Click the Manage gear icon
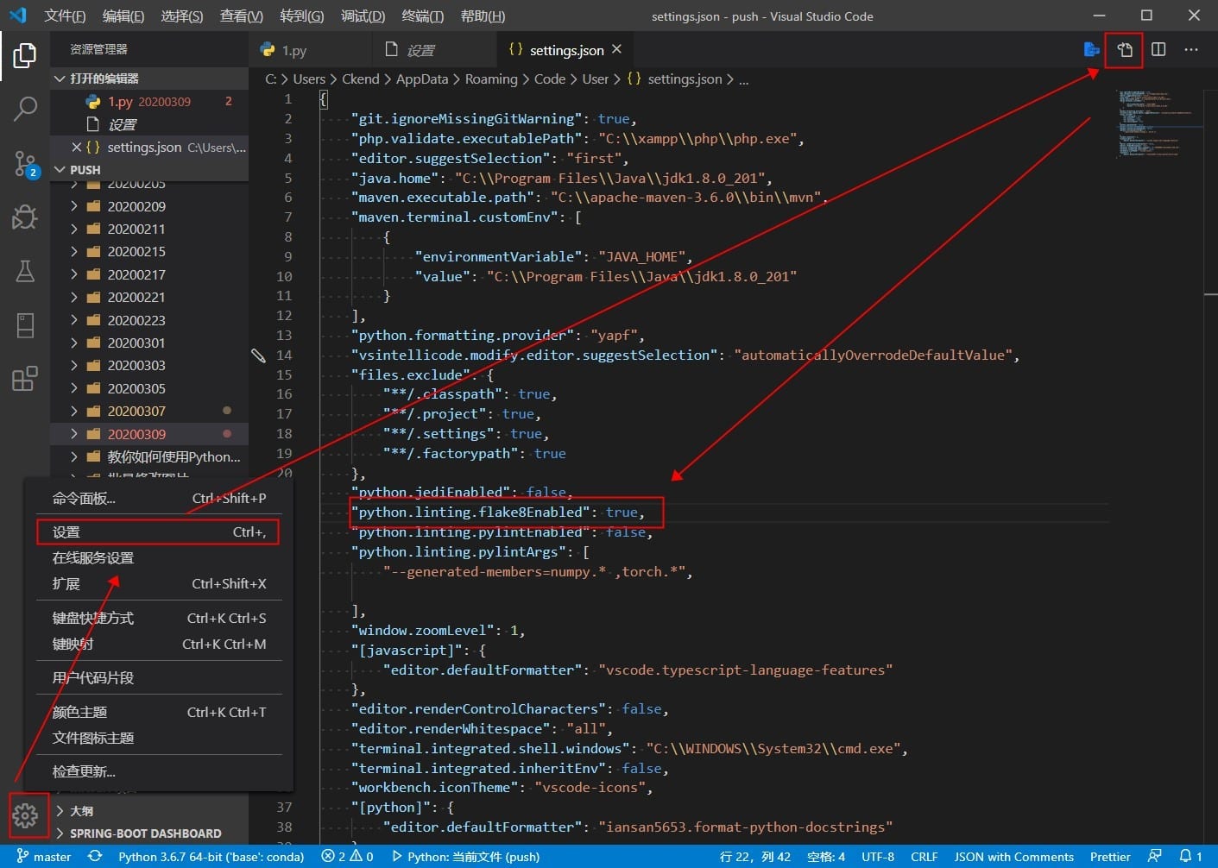This screenshot has width=1218, height=868. pos(25,815)
